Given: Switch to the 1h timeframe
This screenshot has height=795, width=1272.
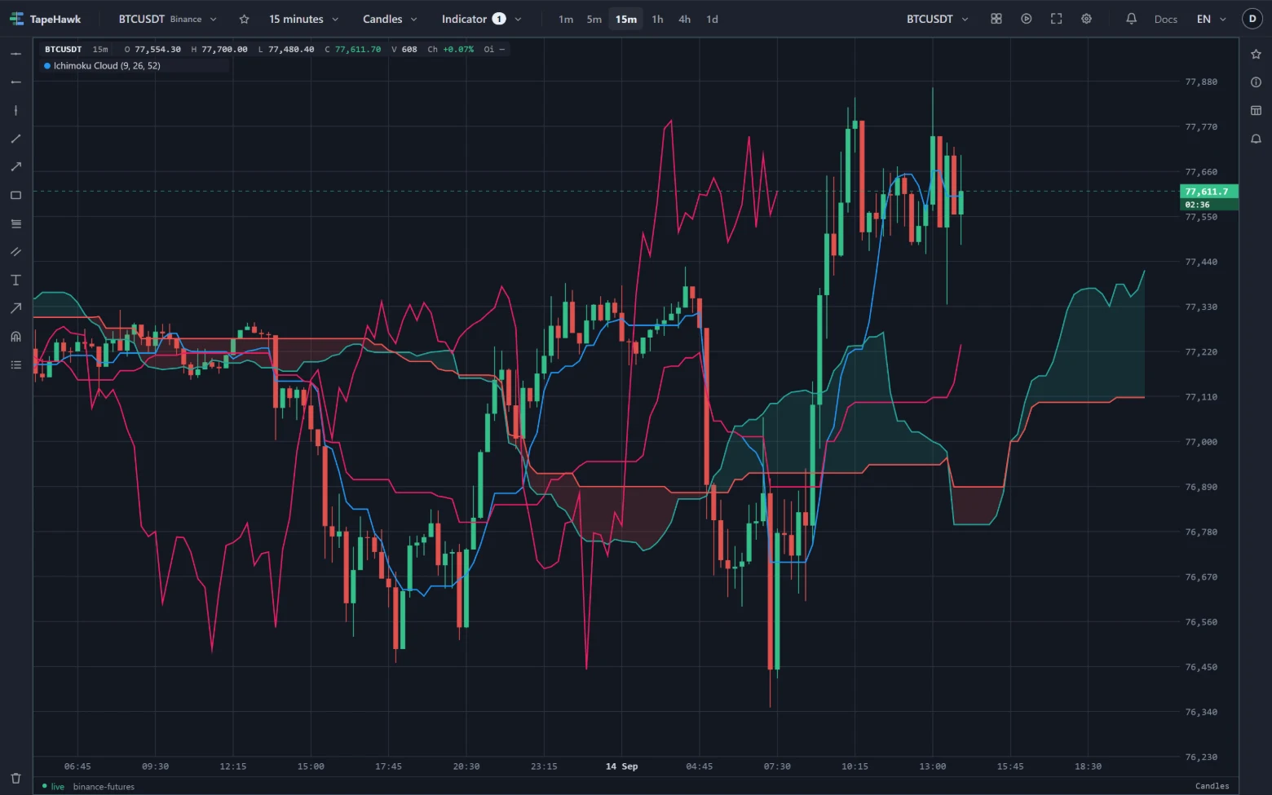Looking at the screenshot, I should pos(657,19).
